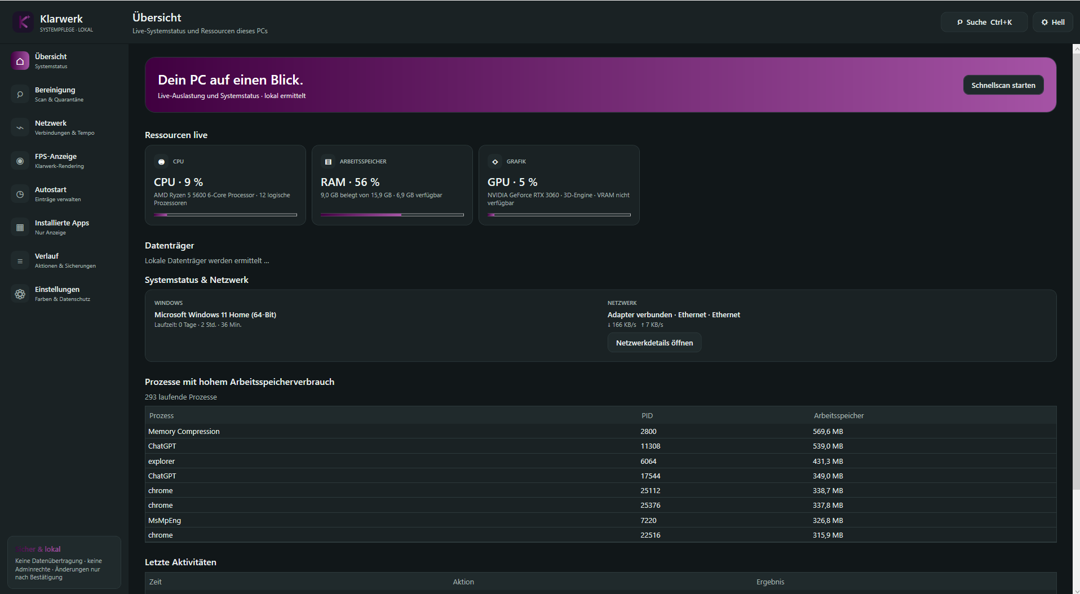
Task: Click the Klarwerk logo icon
Action: [x=23, y=22]
